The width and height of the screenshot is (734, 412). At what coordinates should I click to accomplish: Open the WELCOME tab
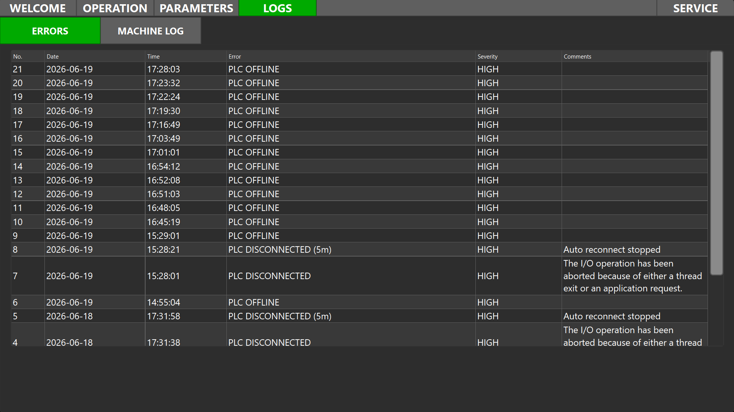click(38, 8)
